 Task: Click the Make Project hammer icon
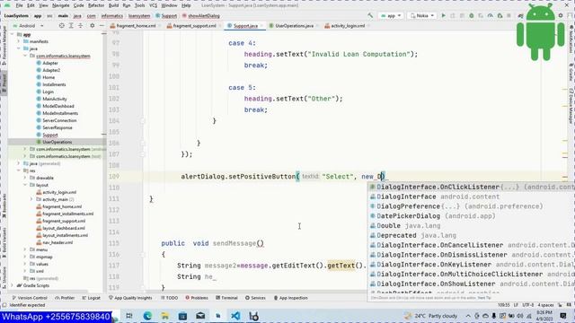click(370, 16)
